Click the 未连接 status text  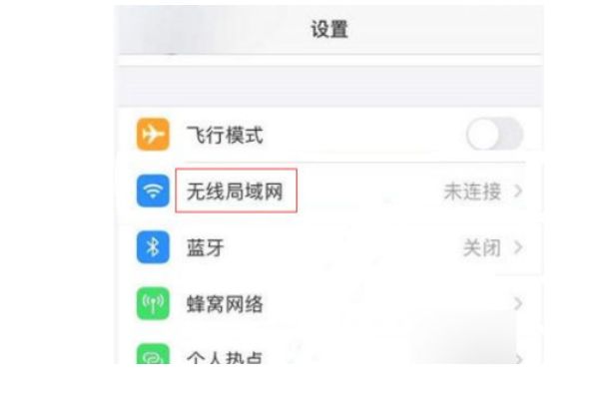472,192
